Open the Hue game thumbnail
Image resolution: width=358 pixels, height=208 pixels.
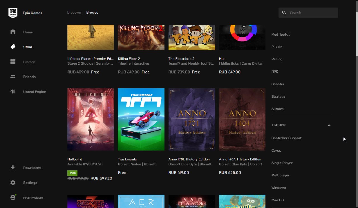click(x=242, y=37)
